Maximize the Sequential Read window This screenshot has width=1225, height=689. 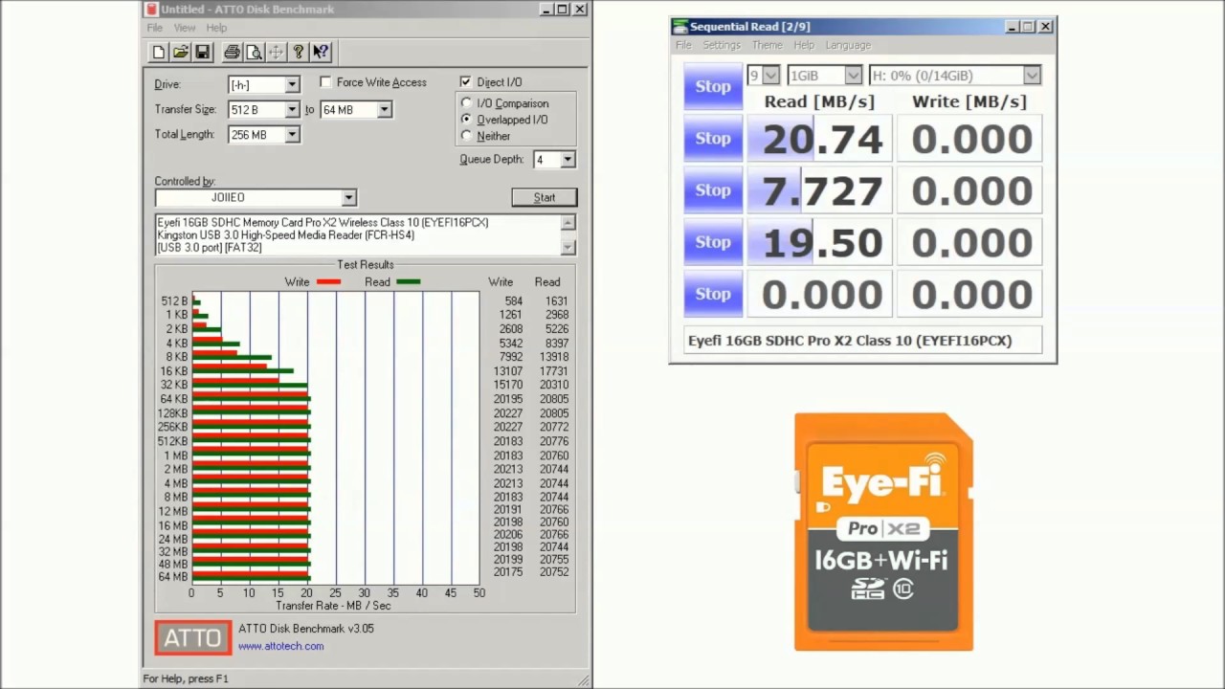pyautogui.click(x=1028, y=27)
